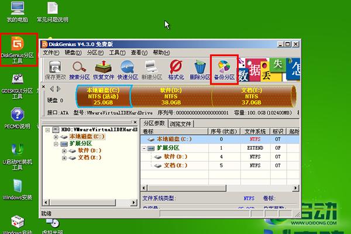Open 我的电脑 desktop icon
Image resolution: width=351 pixels, height=234 pixels.
pyautogui.click(x=17, y=12)
